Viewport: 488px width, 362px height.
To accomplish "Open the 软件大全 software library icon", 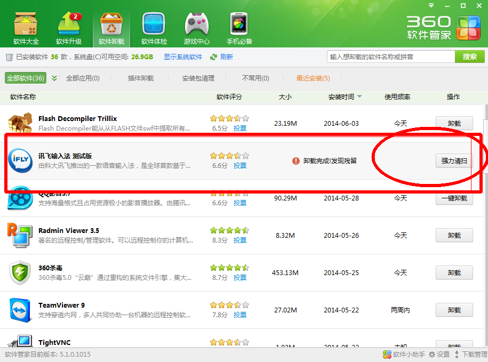I will [x=26, y=28].
